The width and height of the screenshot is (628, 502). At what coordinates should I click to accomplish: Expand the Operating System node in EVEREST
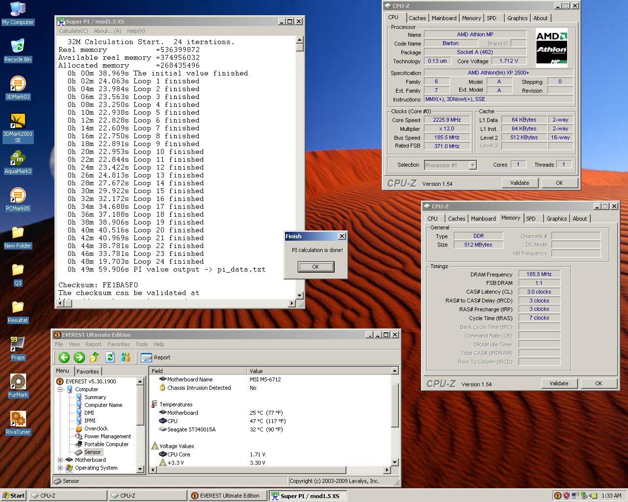(x=60, y=468)
